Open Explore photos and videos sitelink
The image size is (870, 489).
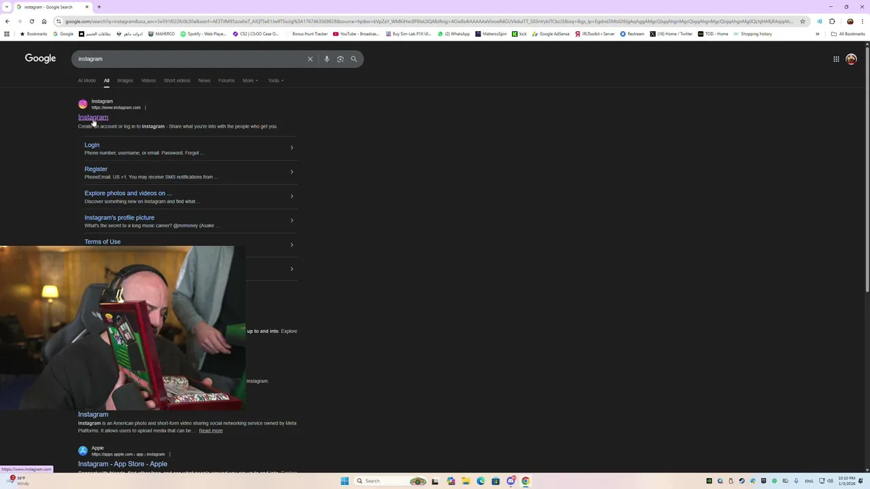128,193
